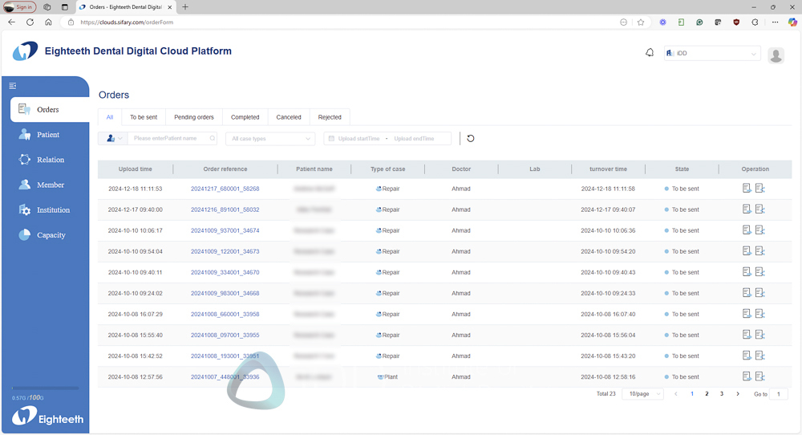Switch to the Pending orders tab
Screen dimensions: 802x435
coord(194,117)
